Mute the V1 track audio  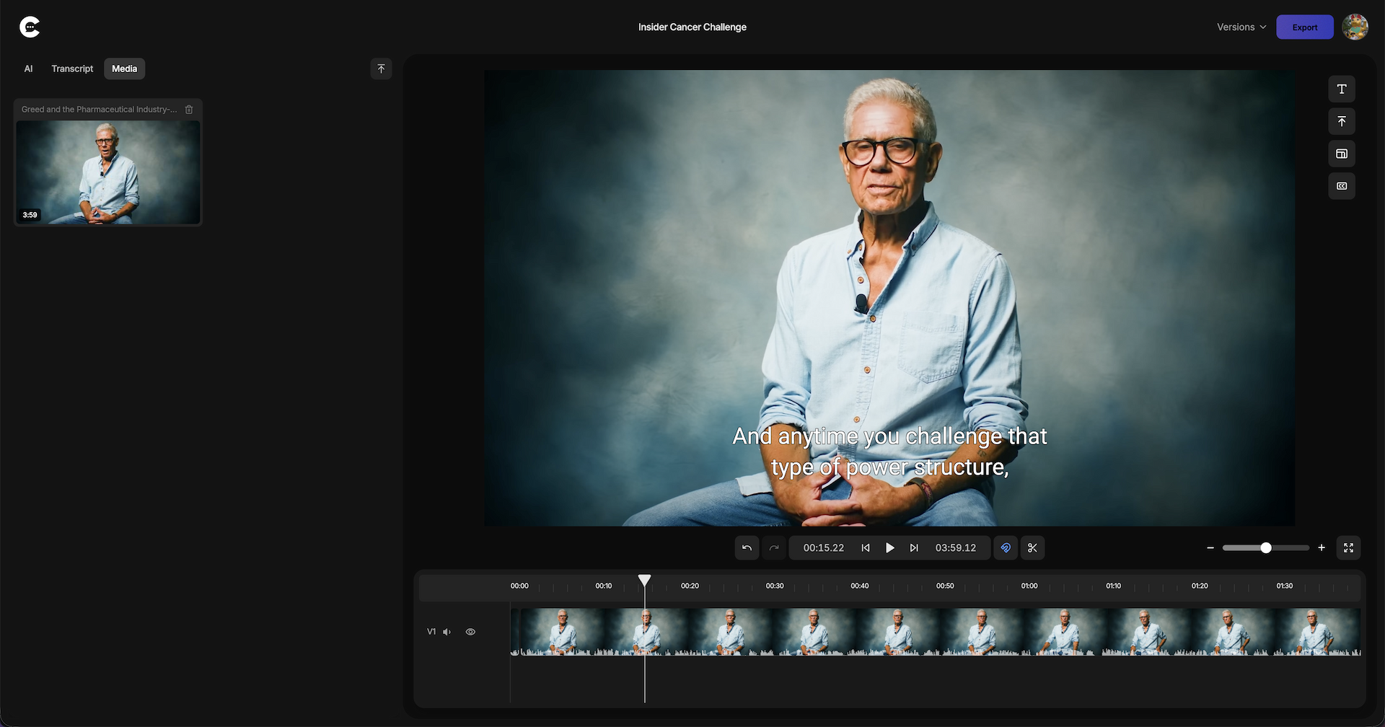tap(447, 632)
